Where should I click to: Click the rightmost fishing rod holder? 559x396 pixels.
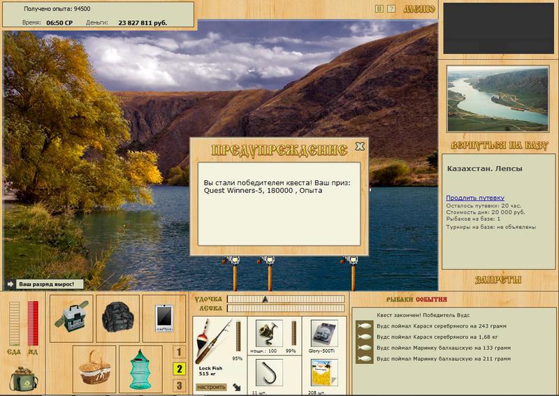pyautogui.click(x=352, y=272)
